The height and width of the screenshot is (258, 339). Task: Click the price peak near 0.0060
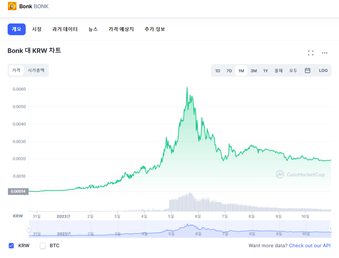[187, 88]
